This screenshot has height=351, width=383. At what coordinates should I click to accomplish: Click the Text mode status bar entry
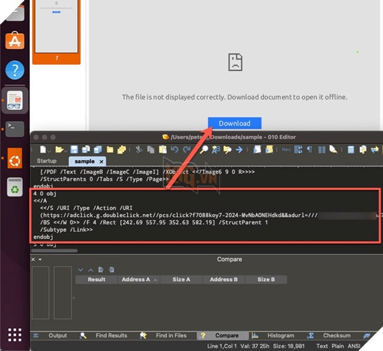[322, 346]
